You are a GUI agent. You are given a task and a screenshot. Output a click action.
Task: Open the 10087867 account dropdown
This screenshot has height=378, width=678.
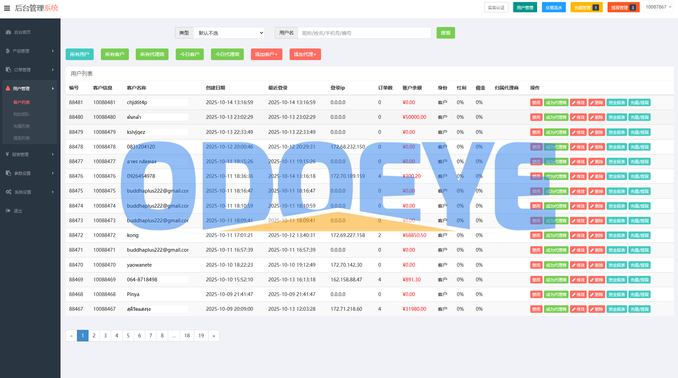pos(658,7)
